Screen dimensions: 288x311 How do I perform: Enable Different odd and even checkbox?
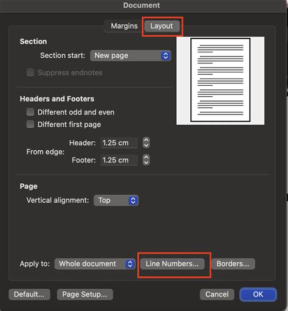[30, 112]
